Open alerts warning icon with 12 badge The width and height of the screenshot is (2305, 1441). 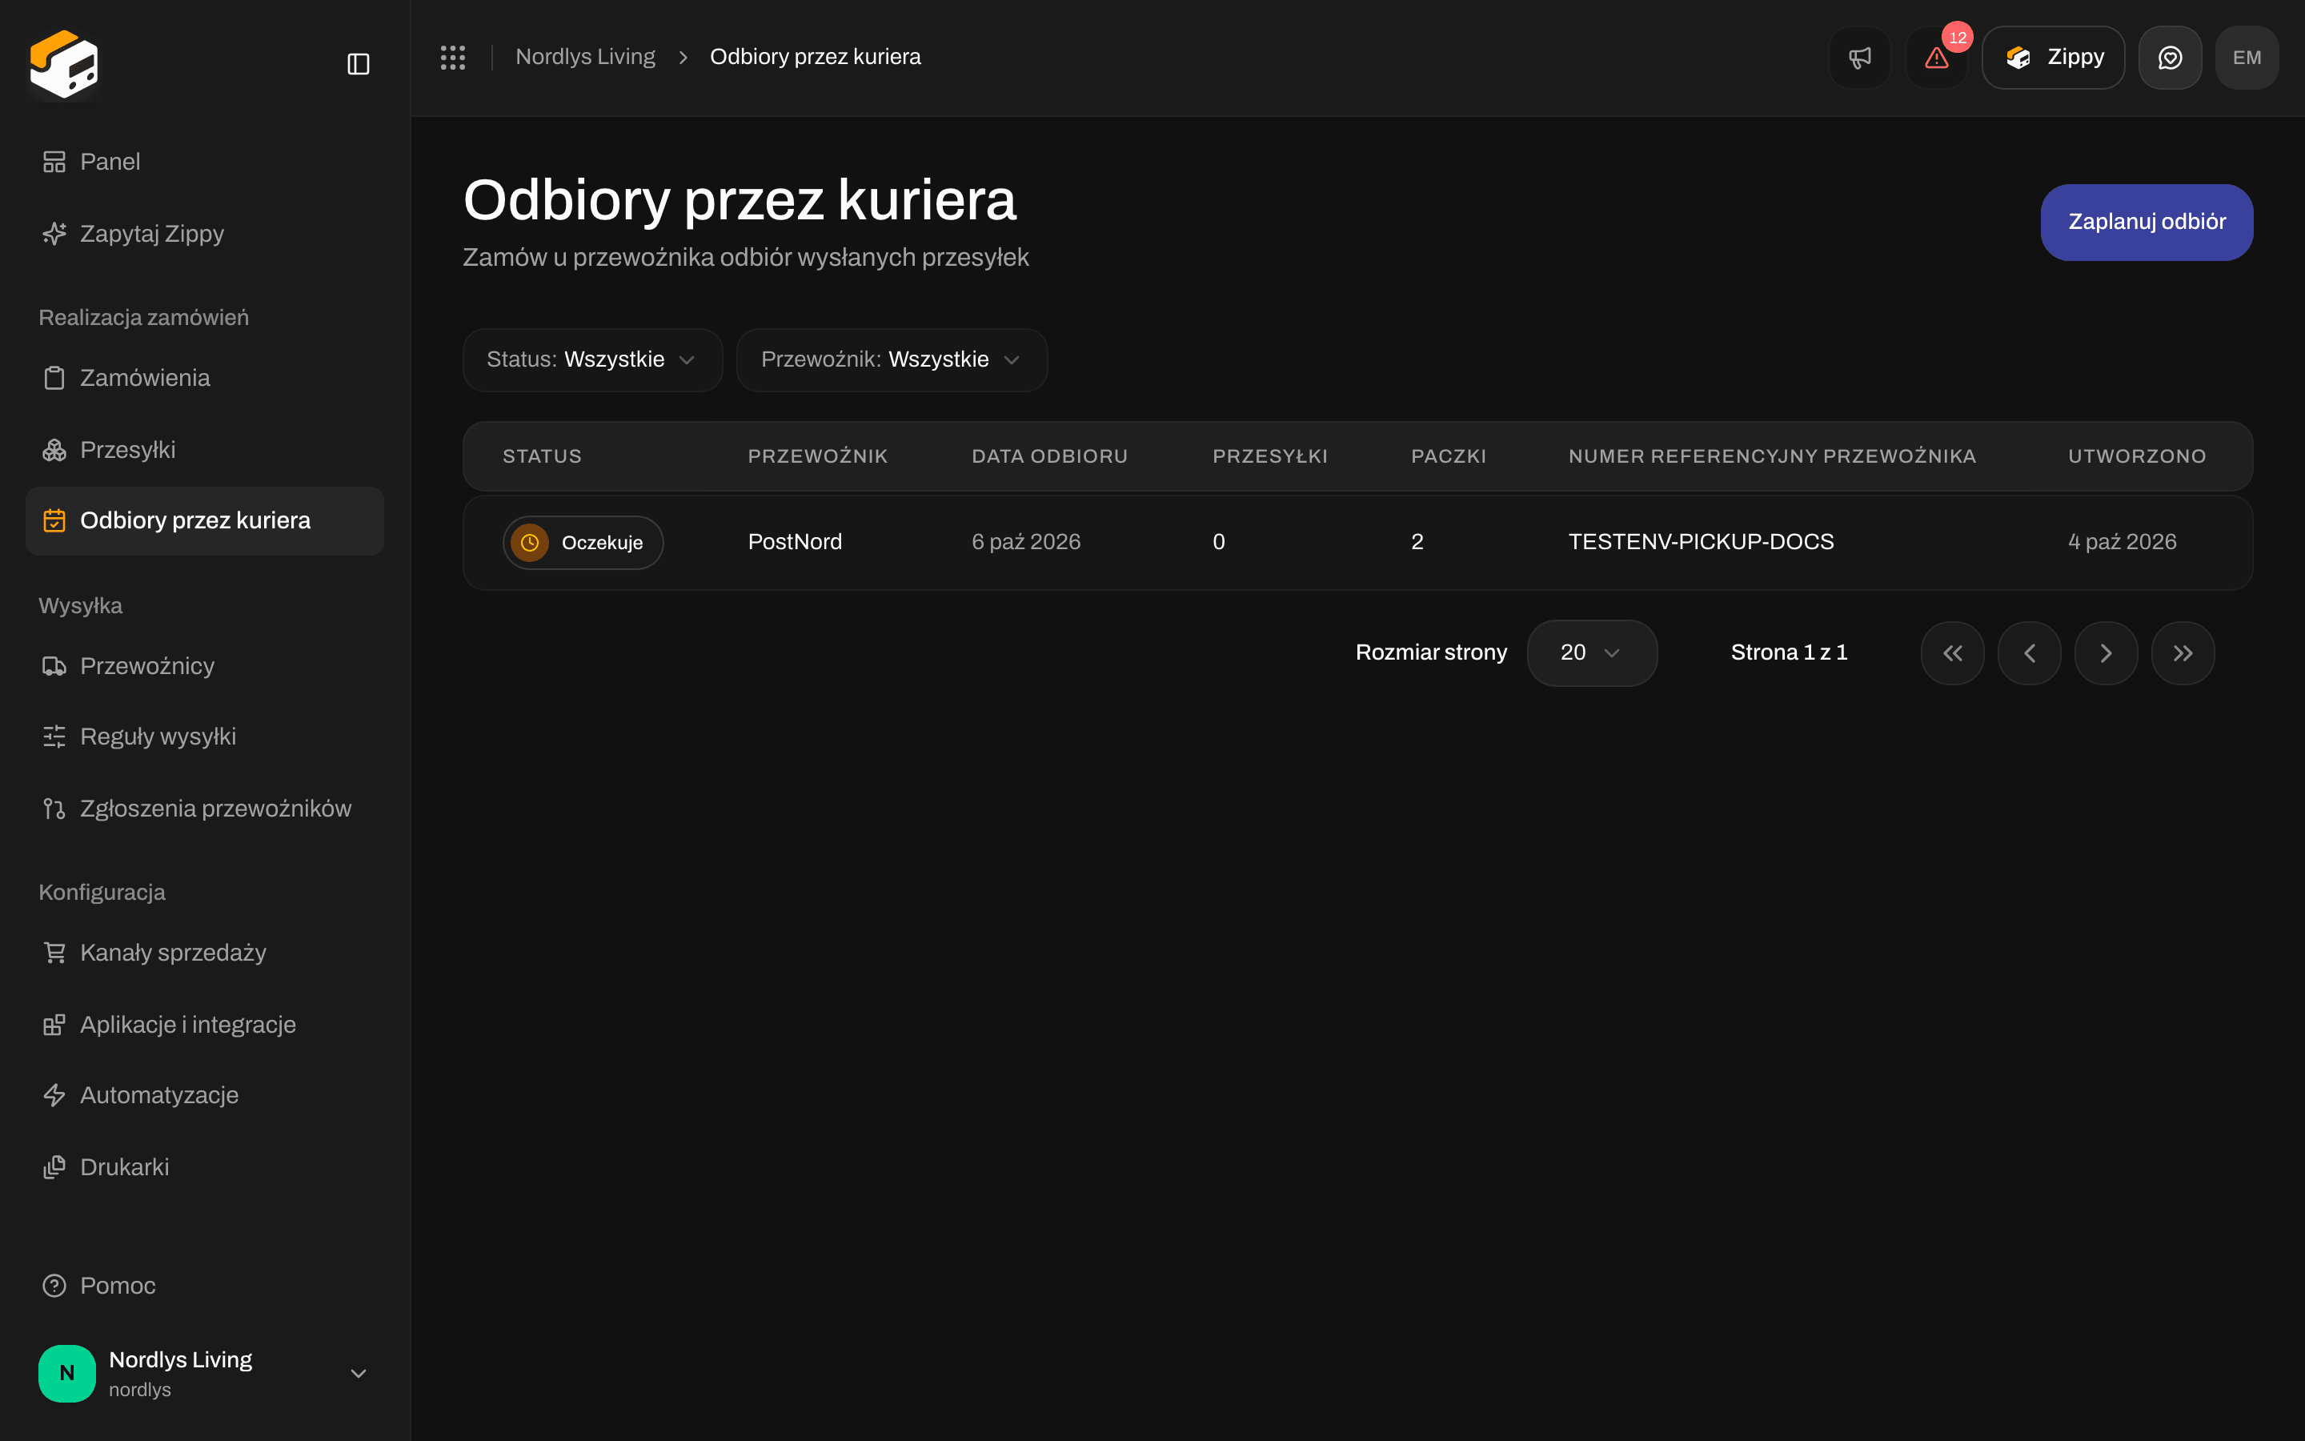point(1936,57)
